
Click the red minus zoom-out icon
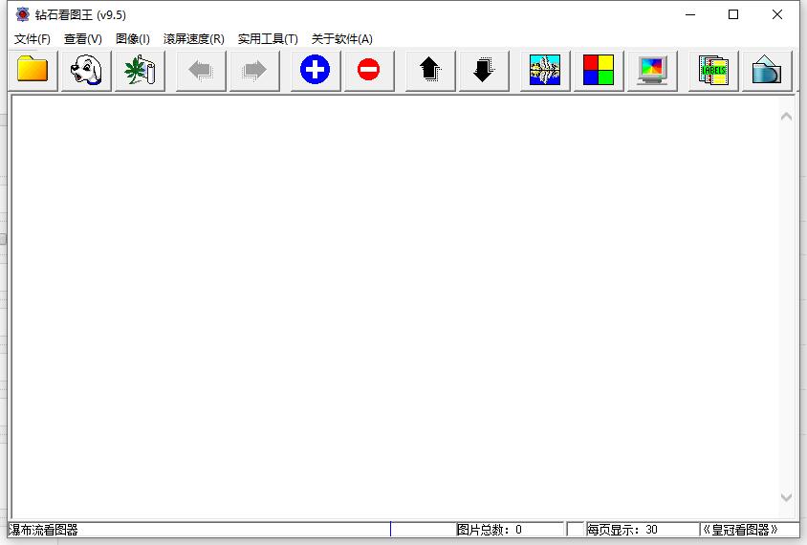pos(368,71)
